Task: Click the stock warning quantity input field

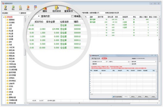Action: 102,13
